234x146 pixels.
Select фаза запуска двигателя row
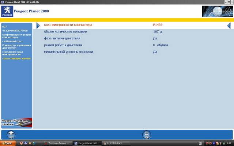click(133, 38)
